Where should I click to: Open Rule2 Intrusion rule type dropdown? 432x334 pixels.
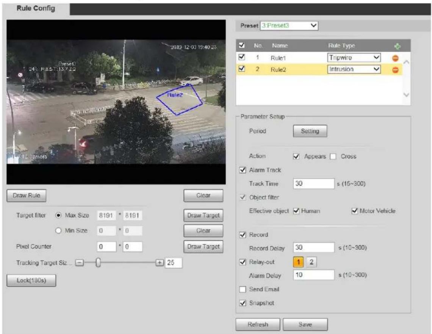[x=354, y=69]
